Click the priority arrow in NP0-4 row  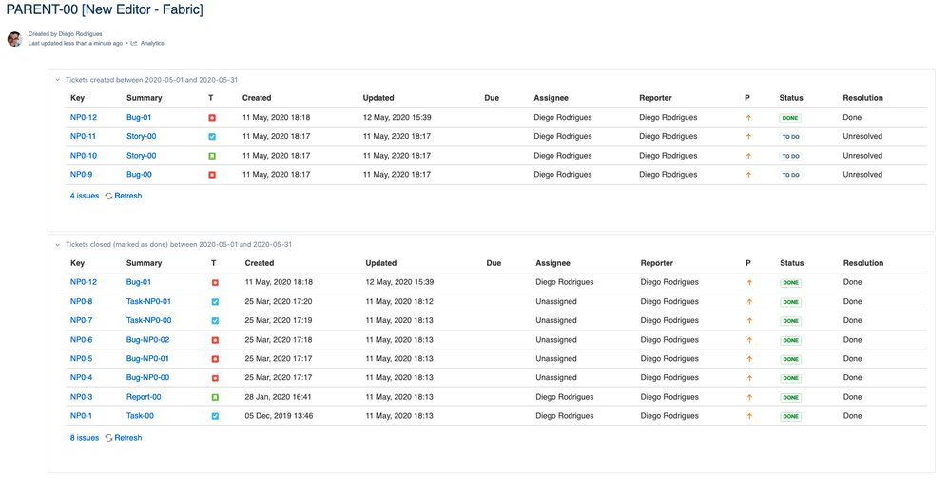coord(749,378)
